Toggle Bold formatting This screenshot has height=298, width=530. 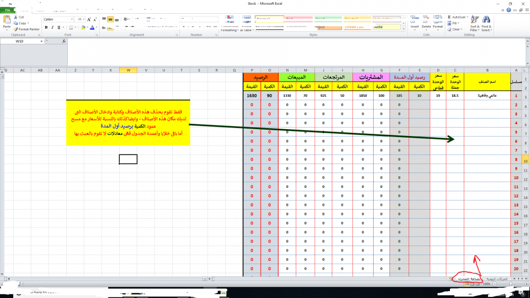tap(46, 28)
